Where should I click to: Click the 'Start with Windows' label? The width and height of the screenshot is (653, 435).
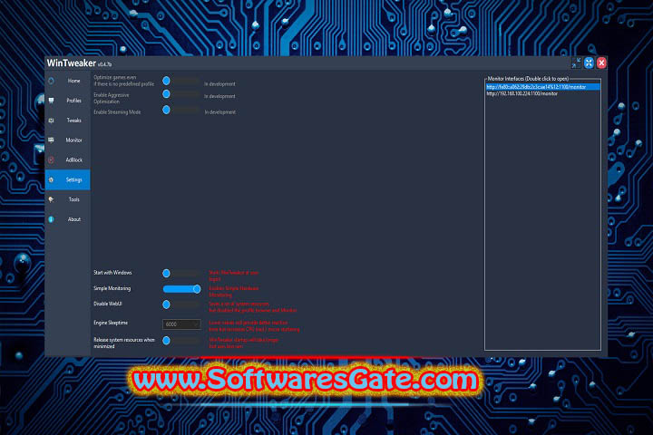tap(112, 273)
